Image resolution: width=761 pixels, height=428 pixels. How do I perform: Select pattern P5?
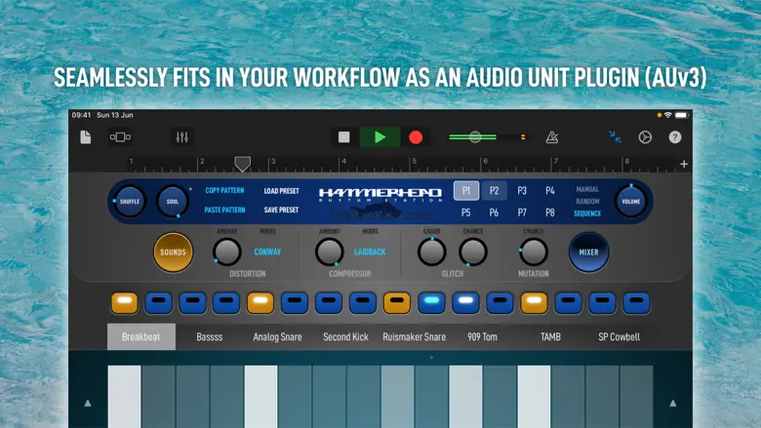pyautogui.click(x=466, y=213)
